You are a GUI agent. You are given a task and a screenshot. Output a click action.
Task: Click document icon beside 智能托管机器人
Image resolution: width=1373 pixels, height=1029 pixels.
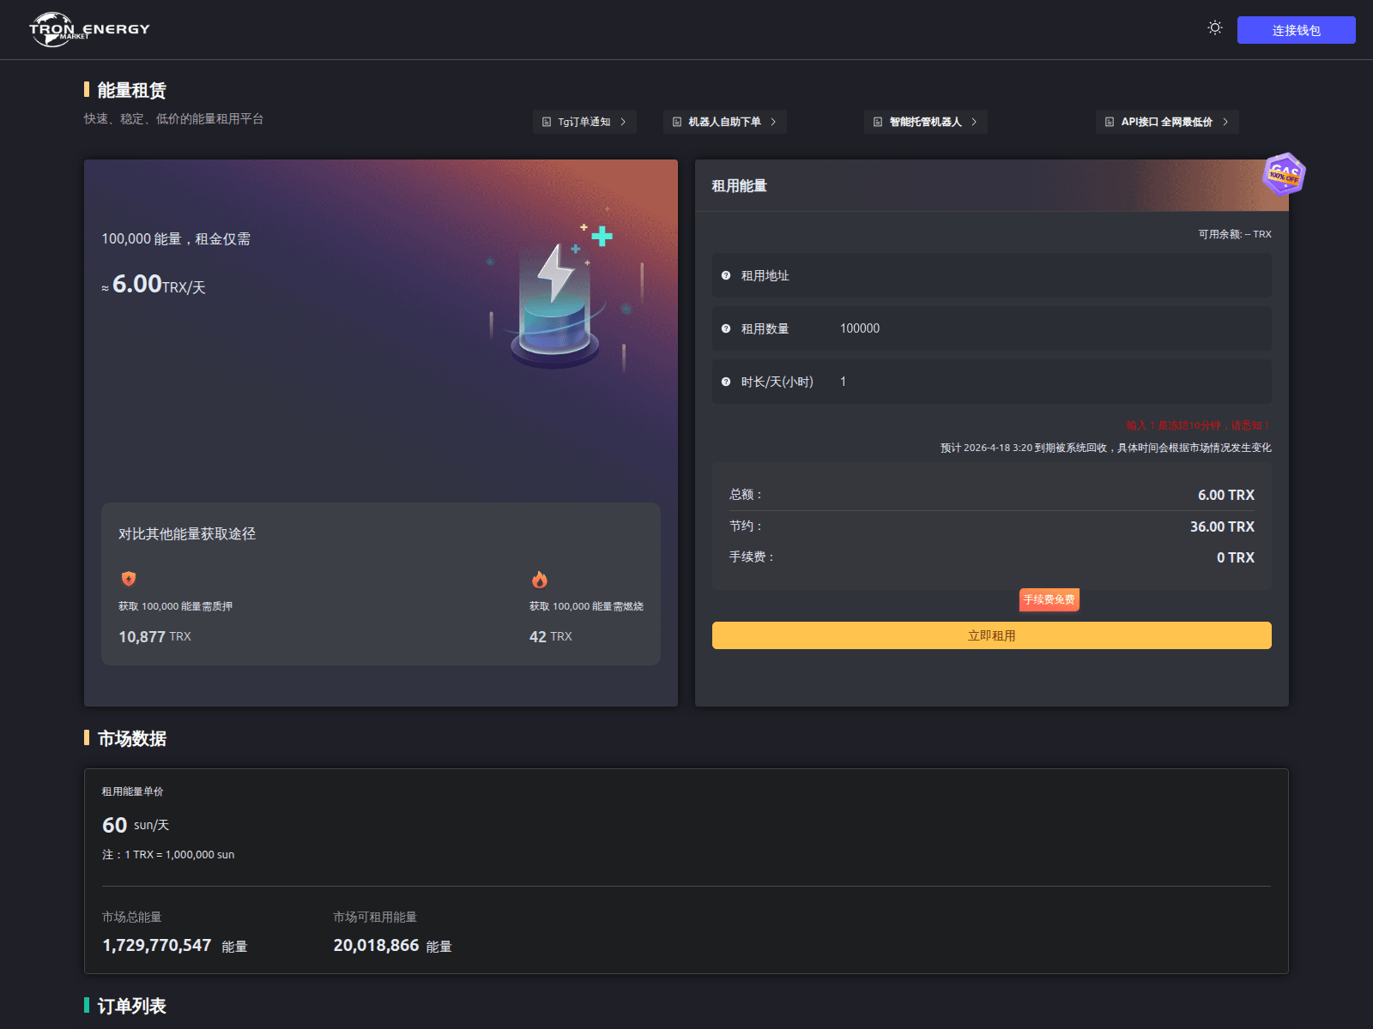[878, 122]
